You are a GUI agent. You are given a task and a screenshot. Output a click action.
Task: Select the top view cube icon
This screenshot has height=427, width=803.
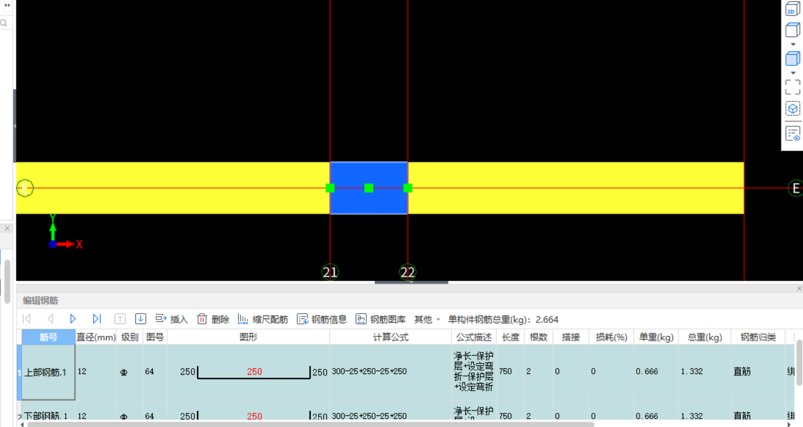793,31
